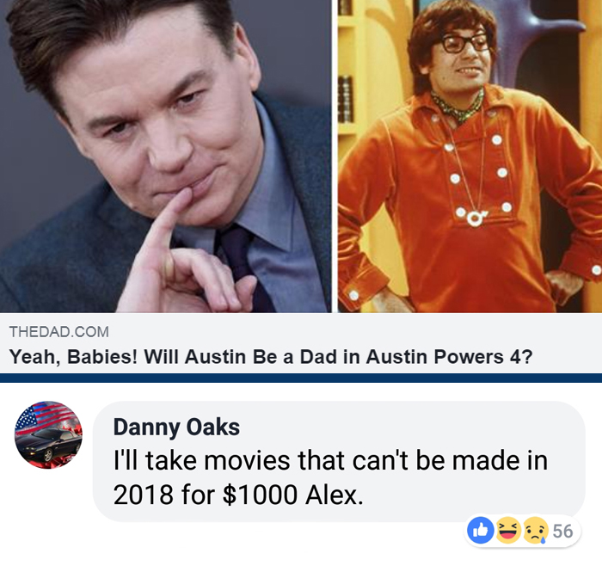Open Danny Oaks' circular profile picture
The height and width of the screenshot is (566, 602).
pyautogui.click(x=48, y=434)
